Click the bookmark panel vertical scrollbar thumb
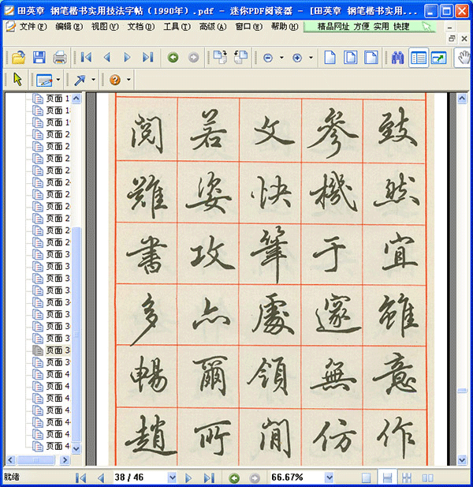473x487 pixels. pyautogui.click(x=76, y=334)
